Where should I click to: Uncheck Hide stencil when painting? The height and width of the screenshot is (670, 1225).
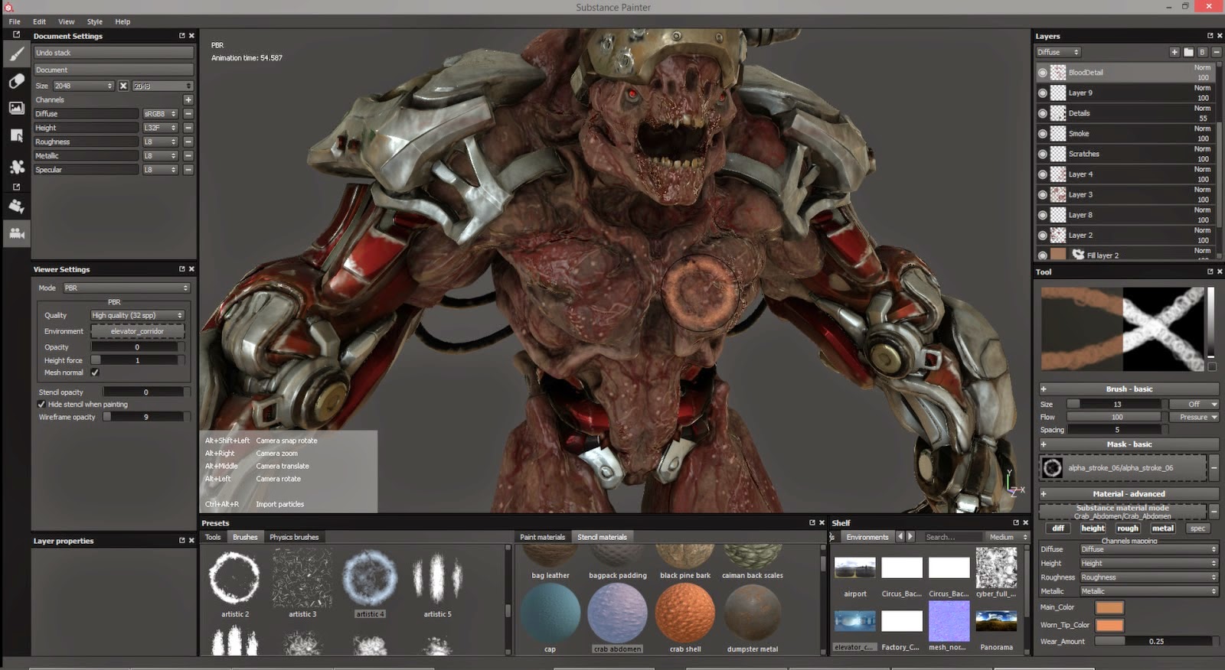(41, 404)
